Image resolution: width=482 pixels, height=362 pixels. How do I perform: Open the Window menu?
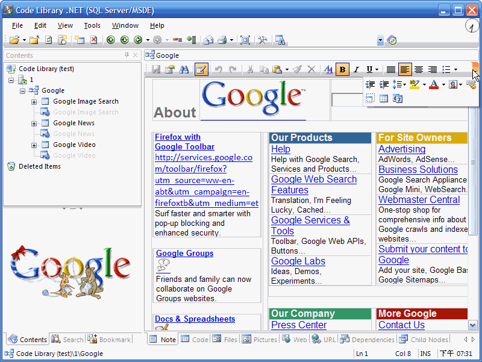pos(125,25)
